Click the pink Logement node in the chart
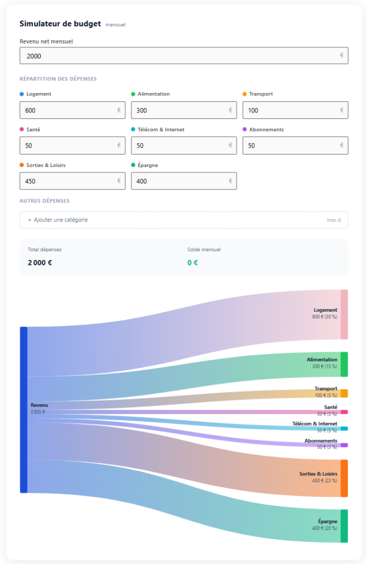This screenshot has height=564, width=367. 344,314
